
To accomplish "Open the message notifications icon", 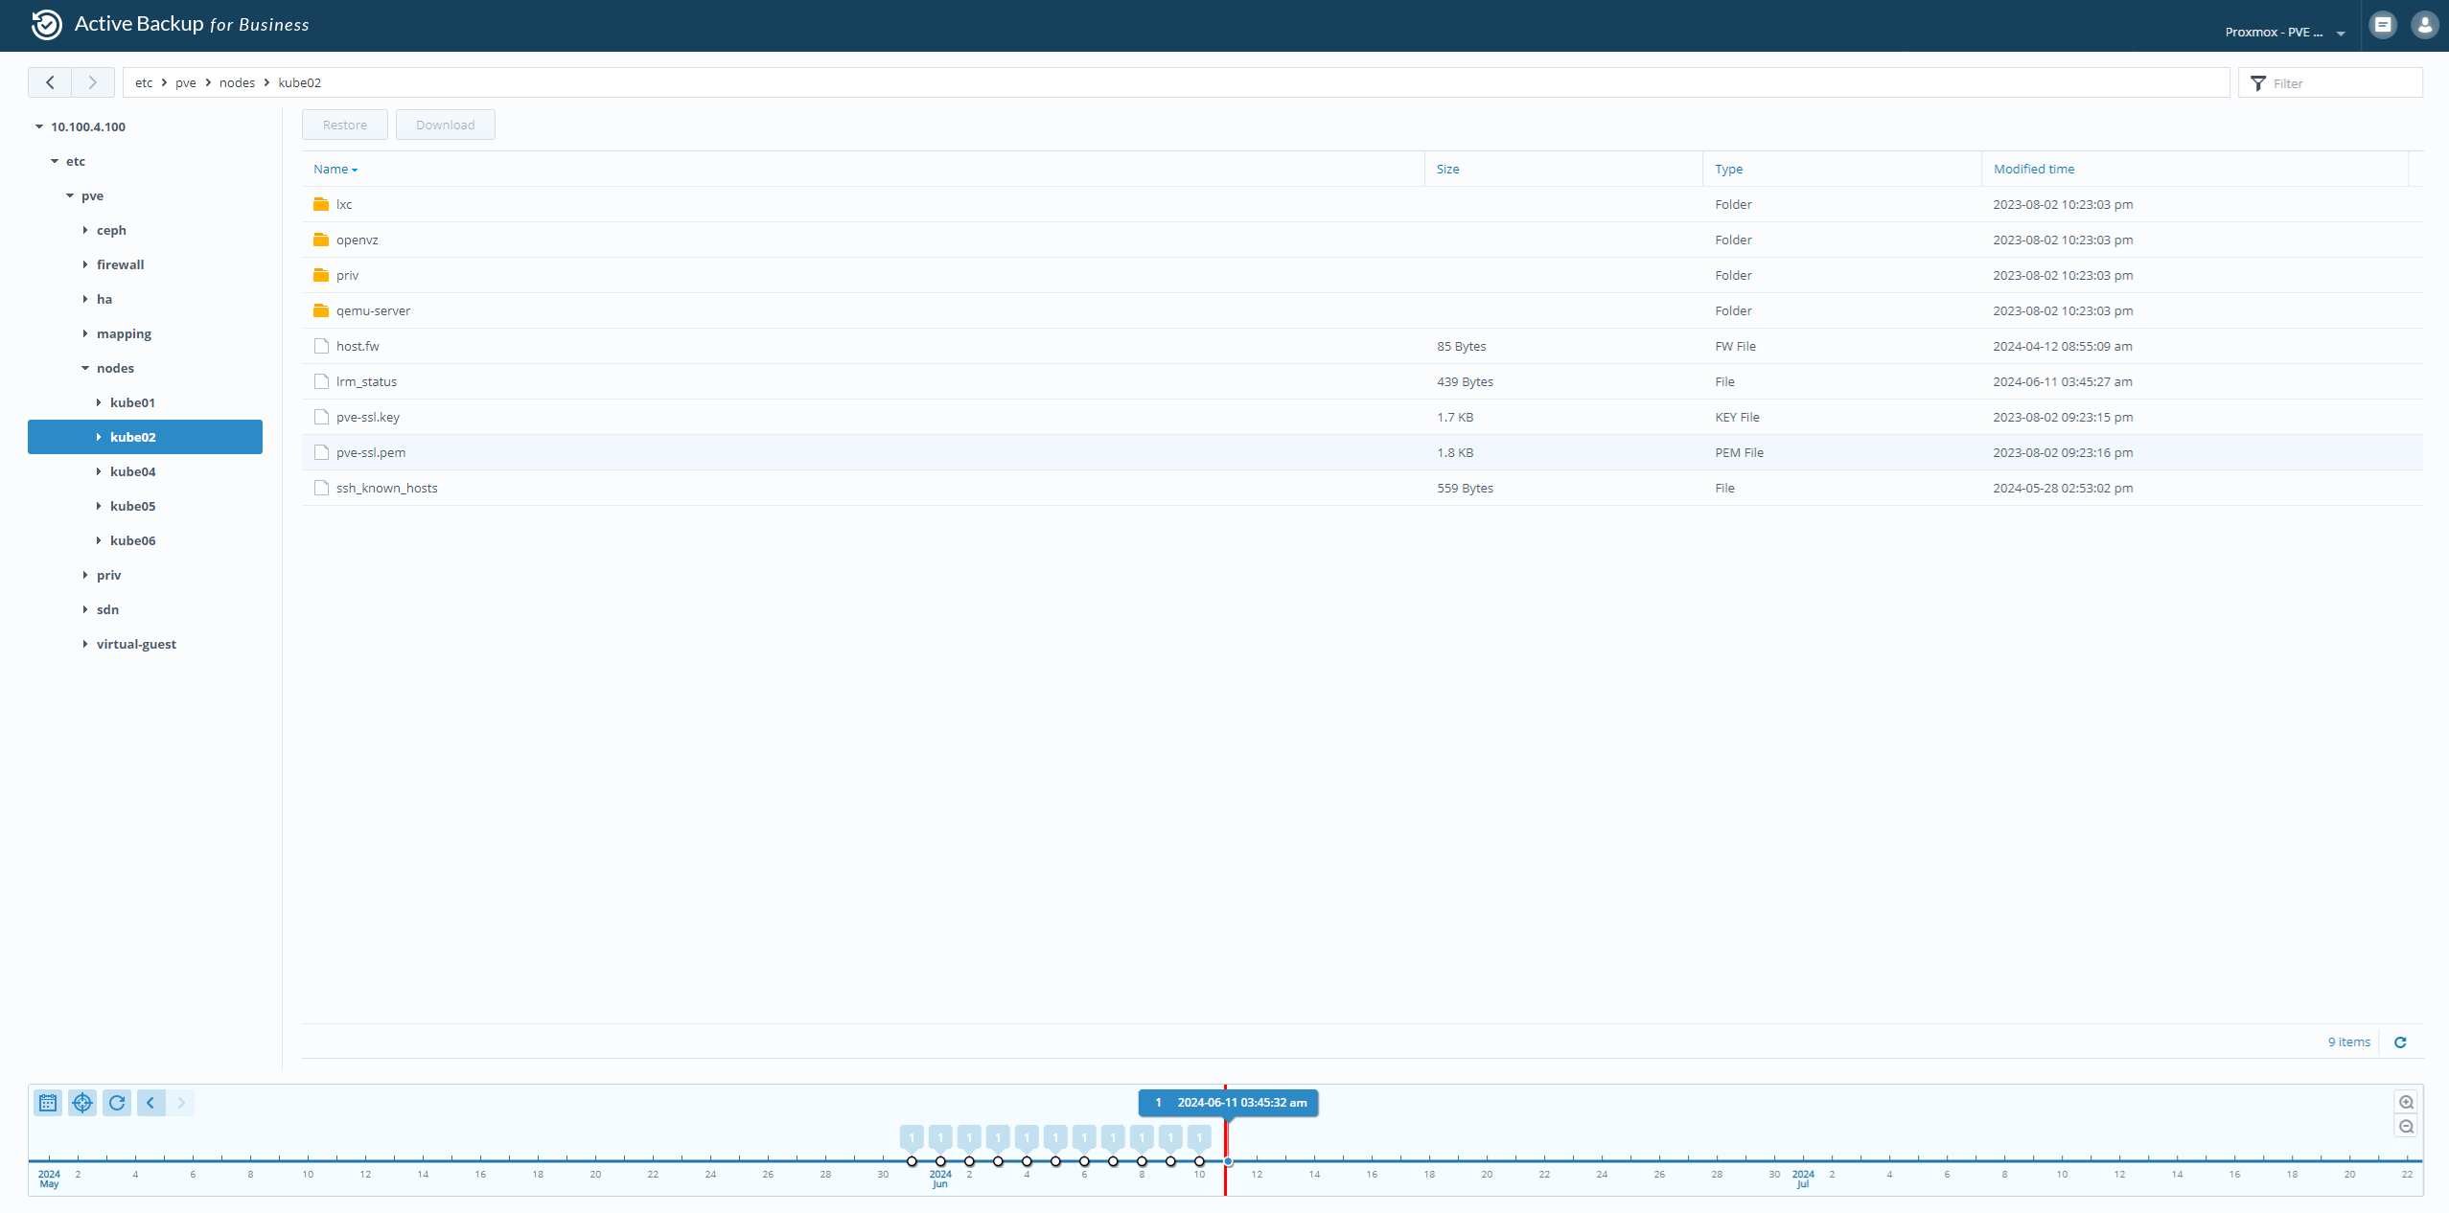I will pos(2383,25).
